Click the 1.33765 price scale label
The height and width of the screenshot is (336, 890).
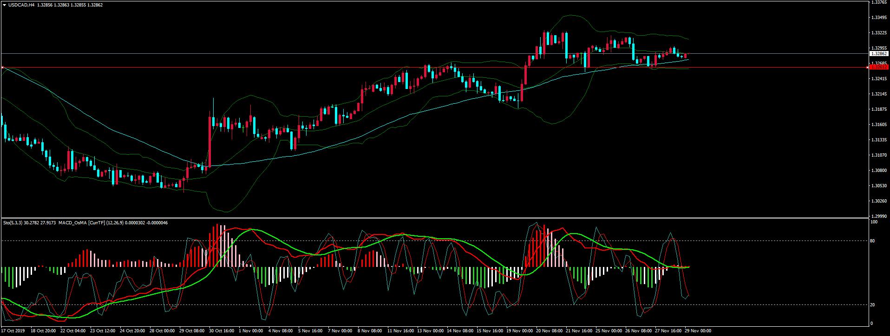coord(880,2)
